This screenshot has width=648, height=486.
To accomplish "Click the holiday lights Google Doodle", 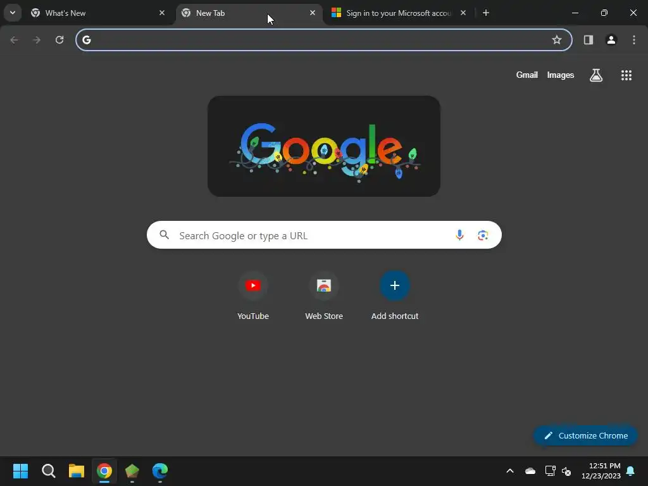I will click(324, 146).
